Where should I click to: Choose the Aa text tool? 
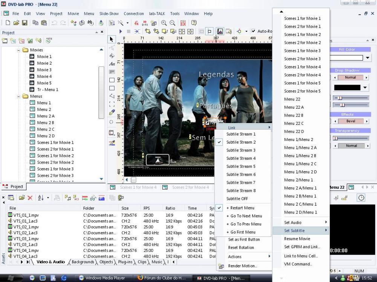pyautogui.click(x=112, y=64)
